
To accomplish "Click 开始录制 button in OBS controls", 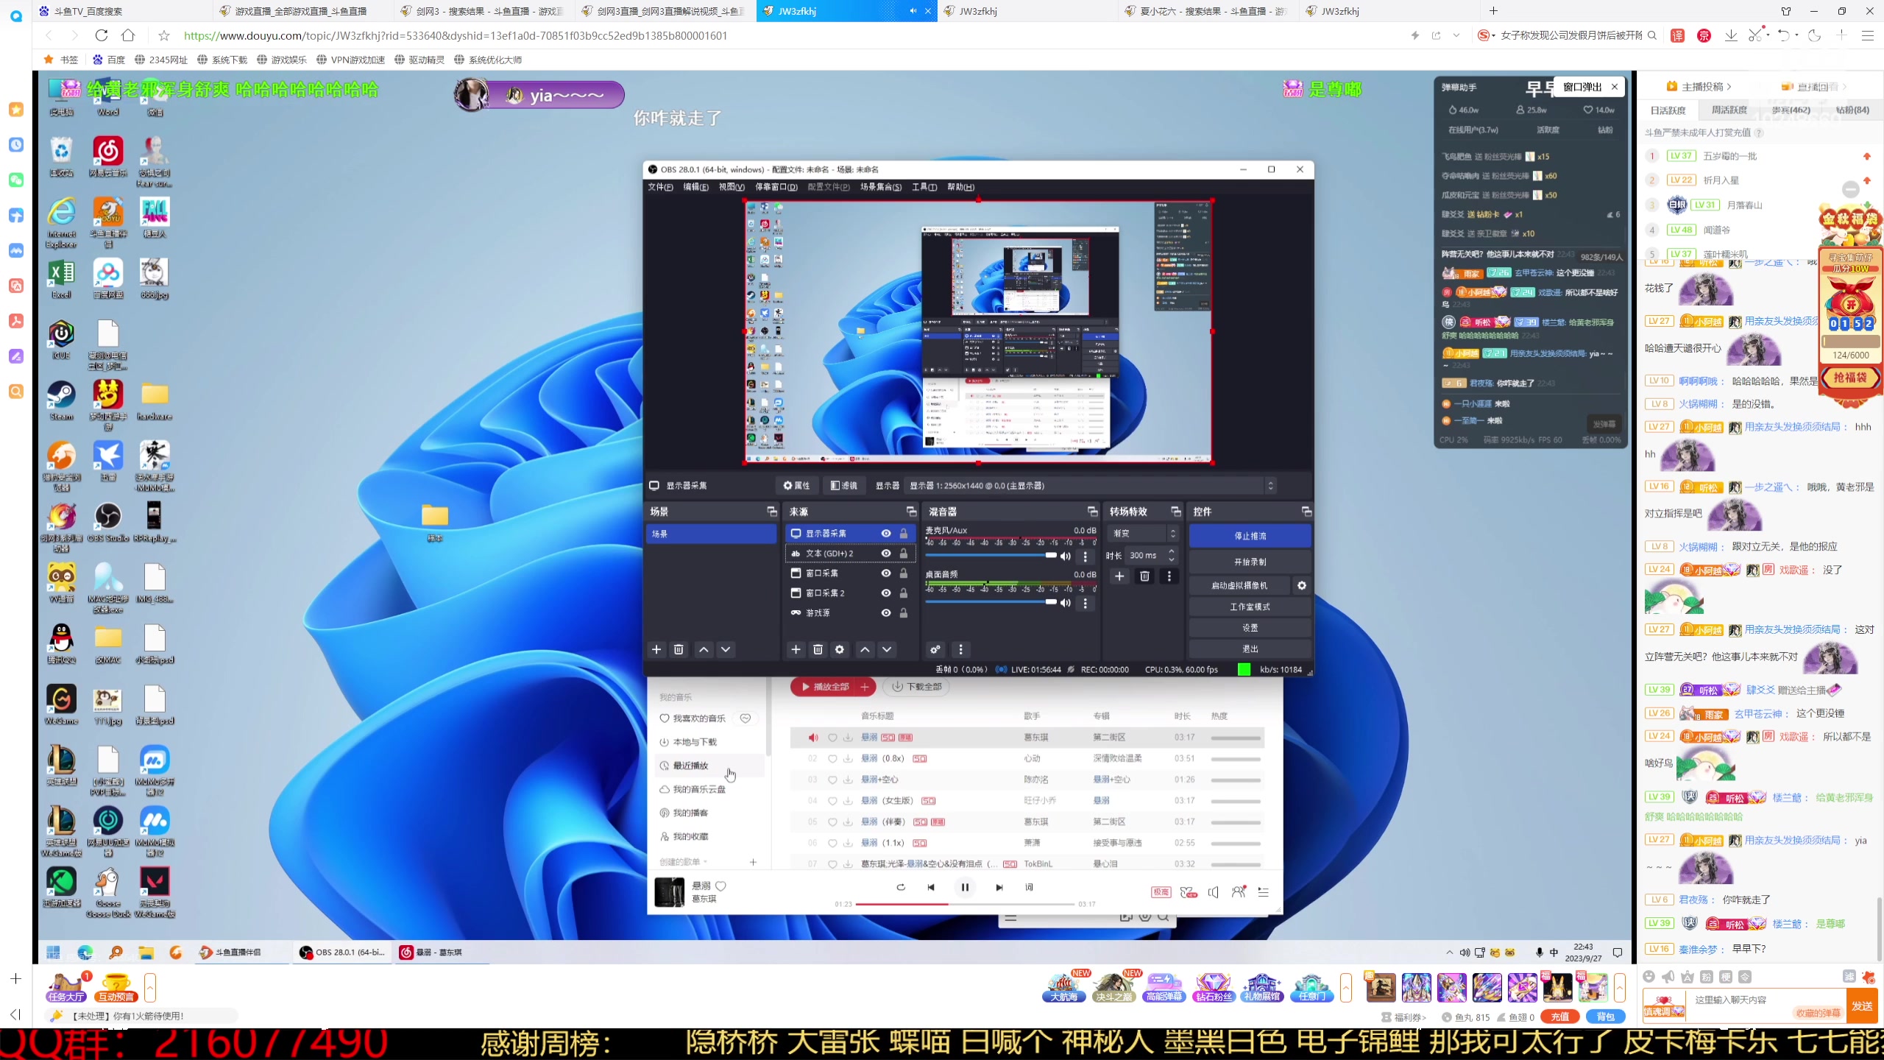I will [1250, 562].
